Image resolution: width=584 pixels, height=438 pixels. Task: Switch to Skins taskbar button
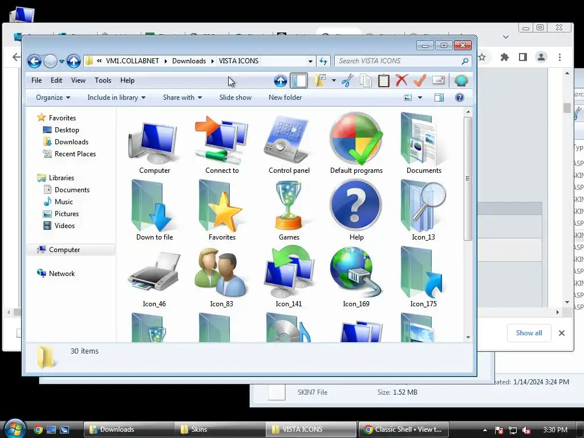[x=220, y=429]
